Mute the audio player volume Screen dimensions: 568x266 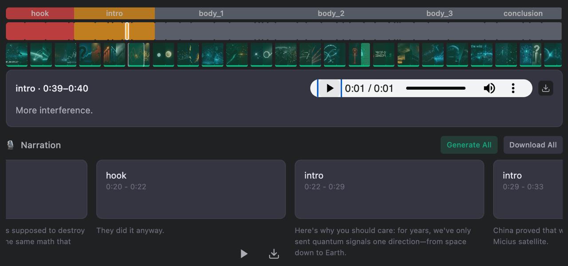[x=489, y=88]
